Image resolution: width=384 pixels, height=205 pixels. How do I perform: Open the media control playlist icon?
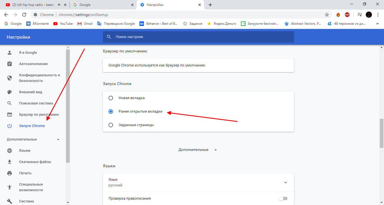point(360,15)
